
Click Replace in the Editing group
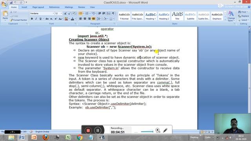[244, 16]
